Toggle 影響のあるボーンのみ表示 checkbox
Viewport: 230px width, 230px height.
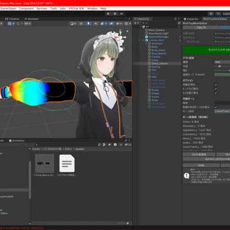coord(216,107)
